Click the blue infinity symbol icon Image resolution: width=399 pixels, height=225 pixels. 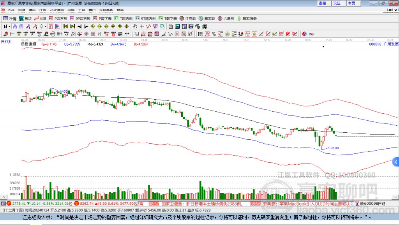pyautogui.click(x=311, y=34)
